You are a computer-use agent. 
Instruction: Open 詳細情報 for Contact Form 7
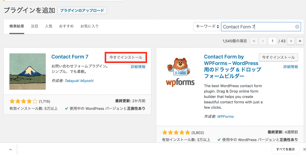tap(138, 67)
